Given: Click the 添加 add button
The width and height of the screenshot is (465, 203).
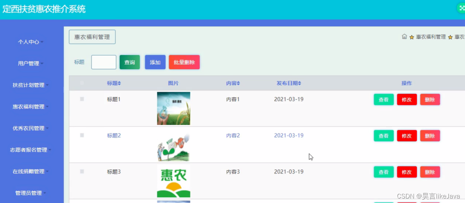Looking at the screenshot, I should click(x=155, y=62).
